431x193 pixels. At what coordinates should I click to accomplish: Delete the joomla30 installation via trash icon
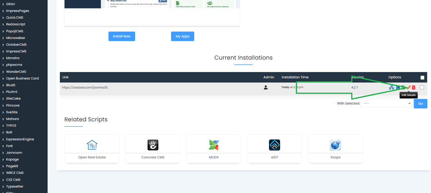[414, 87]
